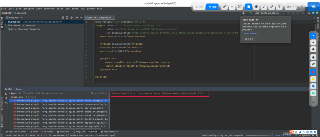Select maven-jar-plugin:2.4 error row
The height and width of the screenshot is (137, 320).
click(x=59, y=108)
